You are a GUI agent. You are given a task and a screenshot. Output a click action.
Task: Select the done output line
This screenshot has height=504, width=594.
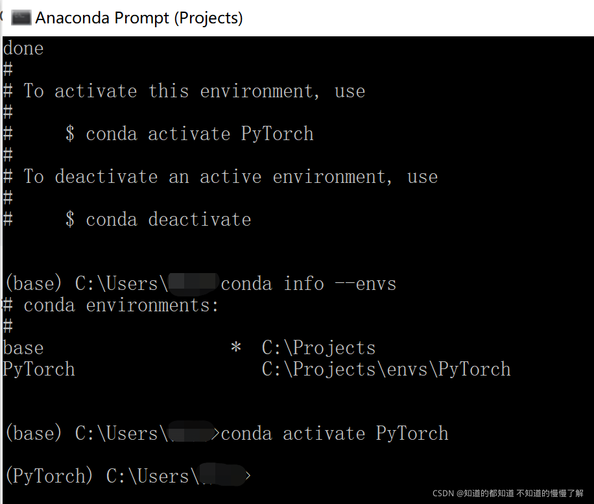click(x=23, y=48)
